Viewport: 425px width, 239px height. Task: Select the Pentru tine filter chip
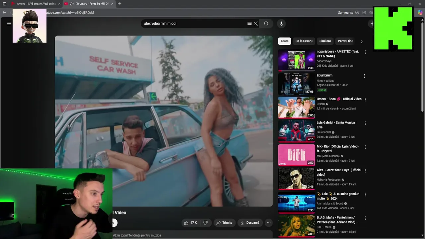click(345, 41)
